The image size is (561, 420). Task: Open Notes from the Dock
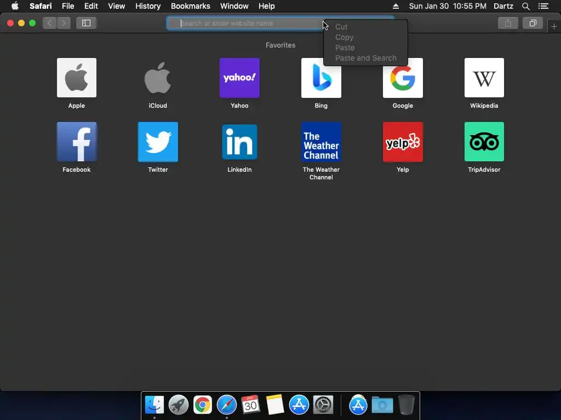tap(275, 405)
